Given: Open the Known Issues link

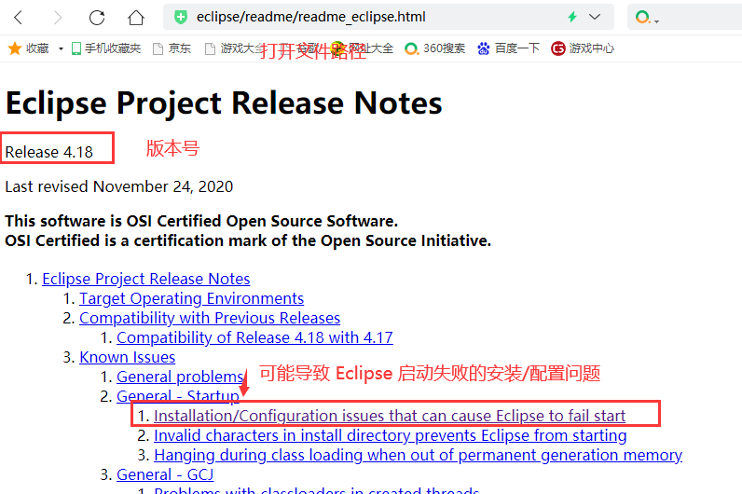Looking at the screenshot, I should [127, 357].
